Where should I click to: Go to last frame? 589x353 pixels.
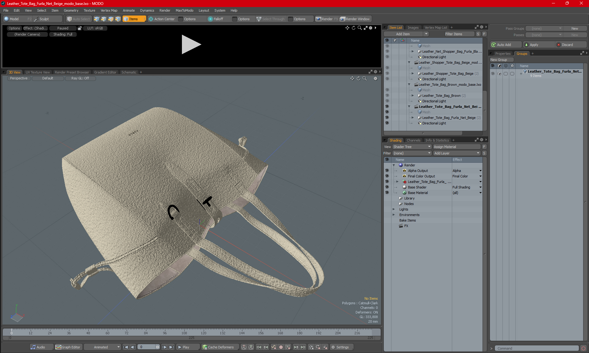point(171,347)
